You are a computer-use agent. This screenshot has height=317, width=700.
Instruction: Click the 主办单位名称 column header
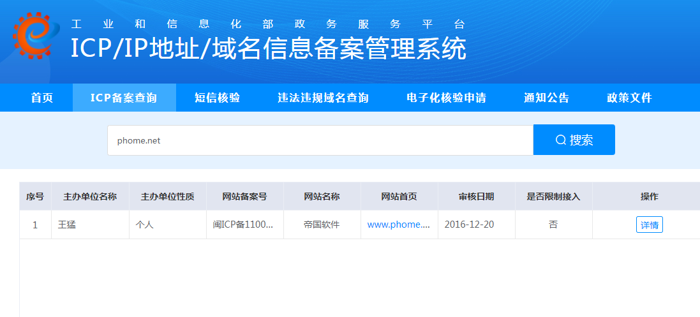pos(90,196)
